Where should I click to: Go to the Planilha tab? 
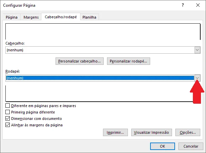pyautogui.click(x=89, y=17)
